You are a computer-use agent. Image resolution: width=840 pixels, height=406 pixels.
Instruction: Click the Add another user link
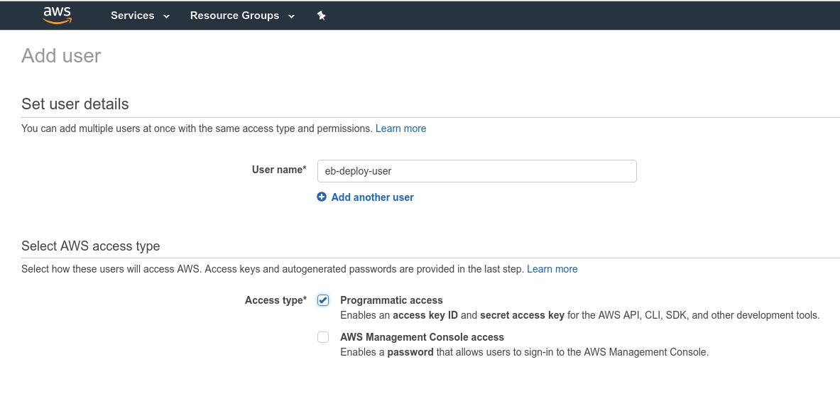pos(372,197)
